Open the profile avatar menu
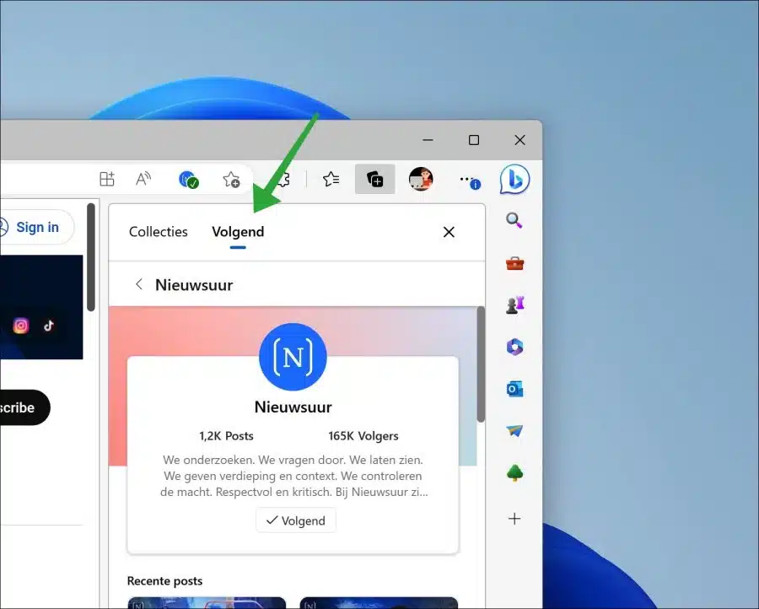Image resolution: width=759 pixels, height=609 pixels. tap(421, 179)
